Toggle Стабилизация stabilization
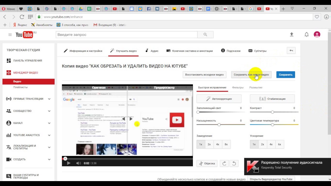Viewport: 331px width, 186px height. [272, 99]
